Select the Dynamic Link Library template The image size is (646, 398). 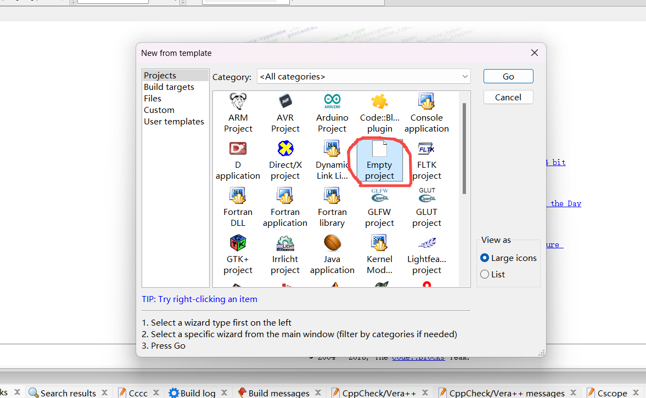332,161
